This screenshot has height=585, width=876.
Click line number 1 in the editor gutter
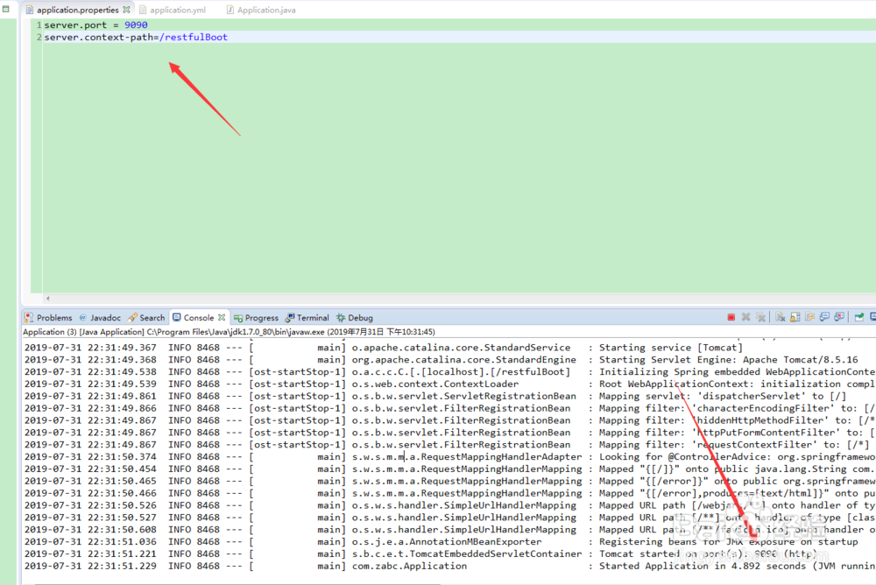[x=39, y=25]
